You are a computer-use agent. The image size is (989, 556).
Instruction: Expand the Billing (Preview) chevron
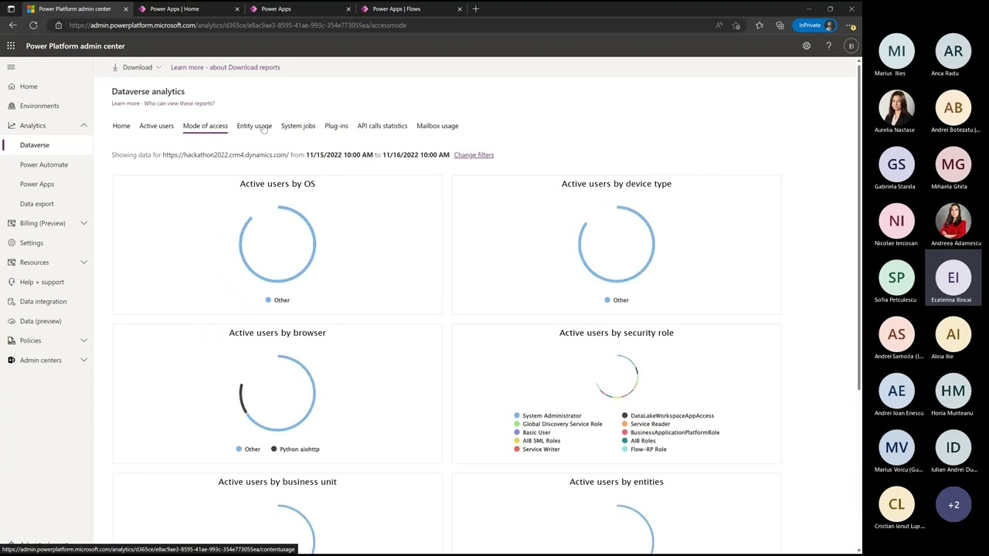tap(83, 223)
